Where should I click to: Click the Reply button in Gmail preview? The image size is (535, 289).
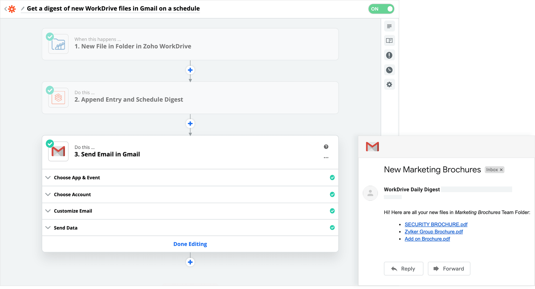403,268
